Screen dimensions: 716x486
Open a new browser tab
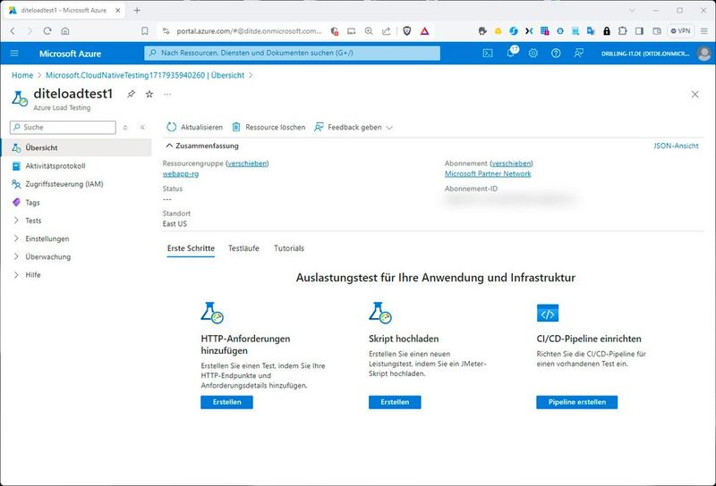137,10
